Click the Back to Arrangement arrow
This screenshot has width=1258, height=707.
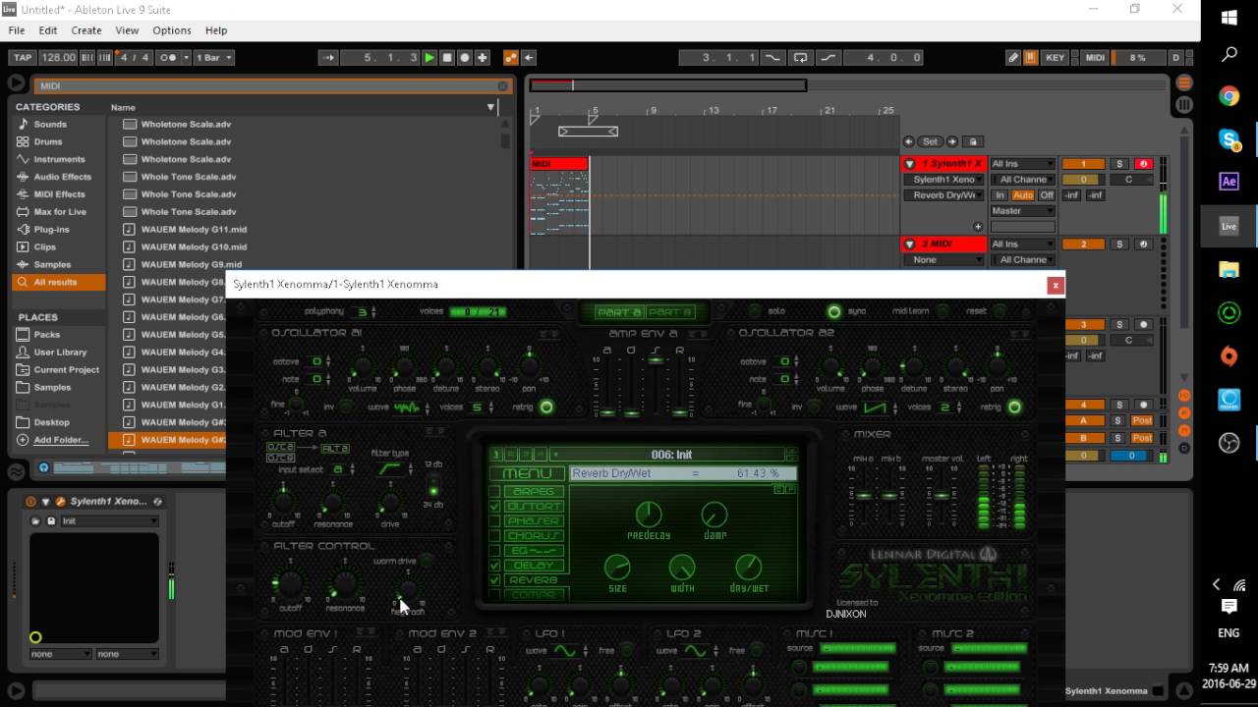[529, 58]
